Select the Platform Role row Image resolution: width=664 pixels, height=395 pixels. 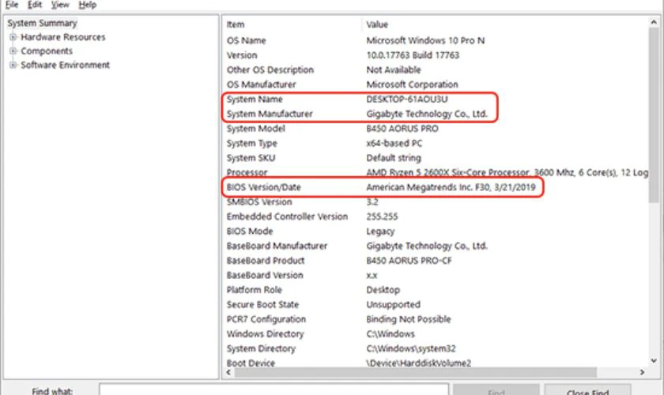click(436, 290)
